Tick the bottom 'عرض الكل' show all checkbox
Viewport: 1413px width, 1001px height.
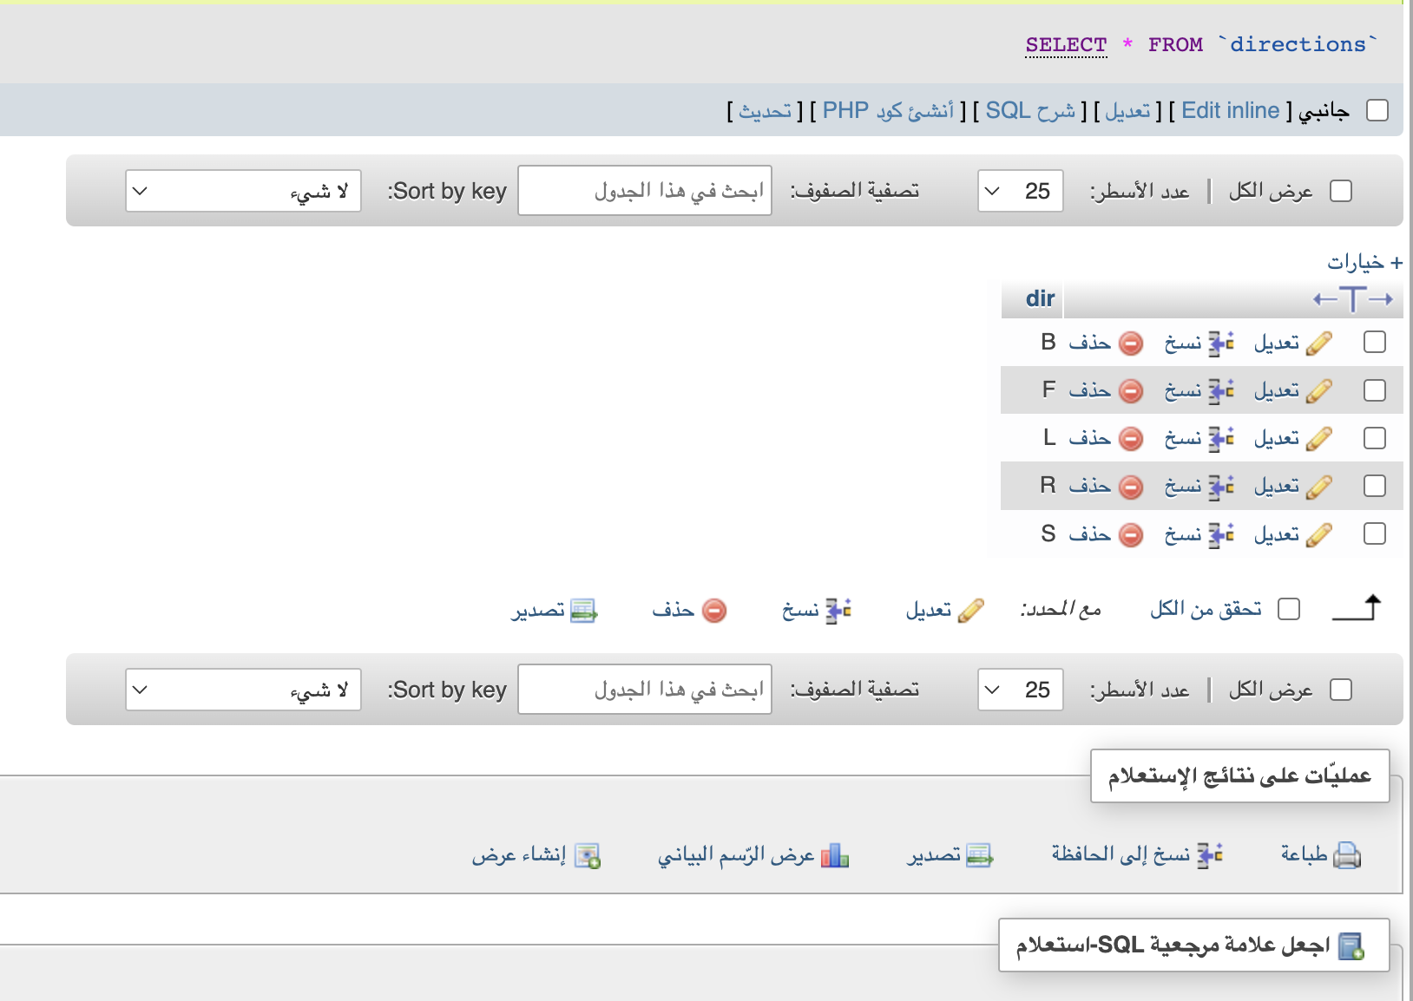1341,690
